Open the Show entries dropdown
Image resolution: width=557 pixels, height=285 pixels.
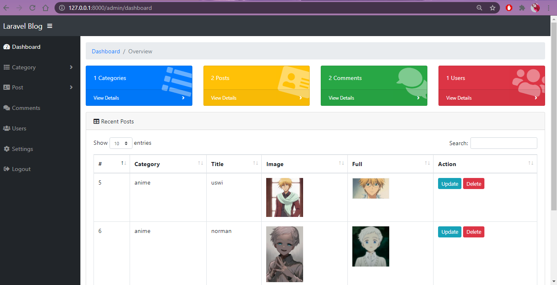121,143
